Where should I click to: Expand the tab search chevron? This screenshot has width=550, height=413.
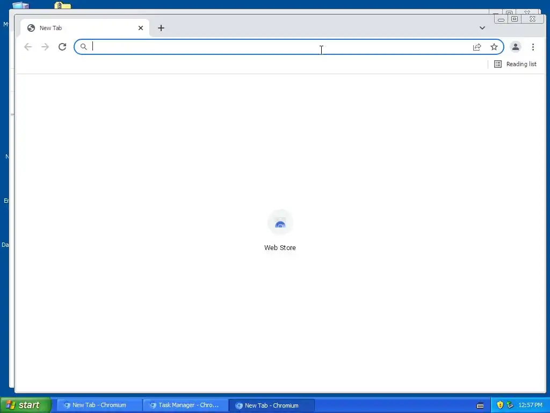482,28
